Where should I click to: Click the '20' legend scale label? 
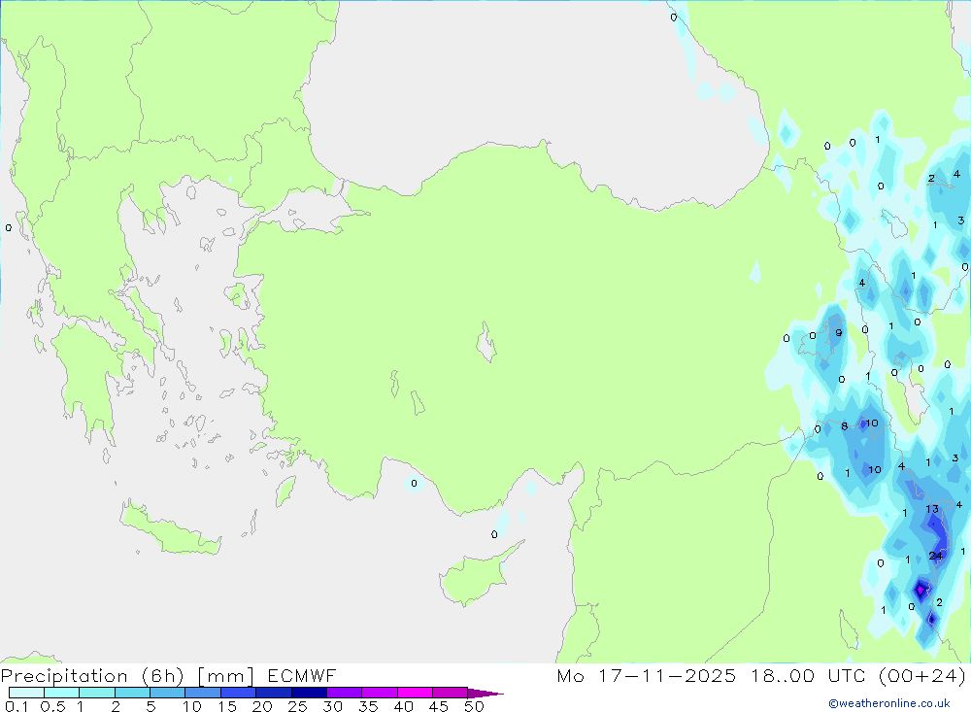pos(262,706)
